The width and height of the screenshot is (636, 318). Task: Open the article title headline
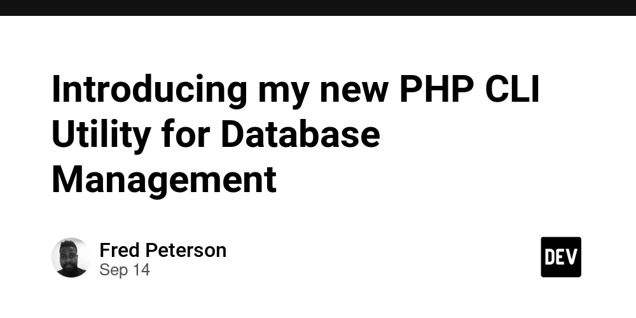point(296,134)
